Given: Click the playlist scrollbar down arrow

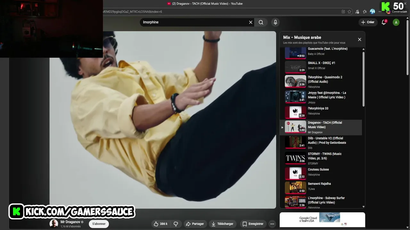Looking at the screenshot, I should [x=363, y=207].
